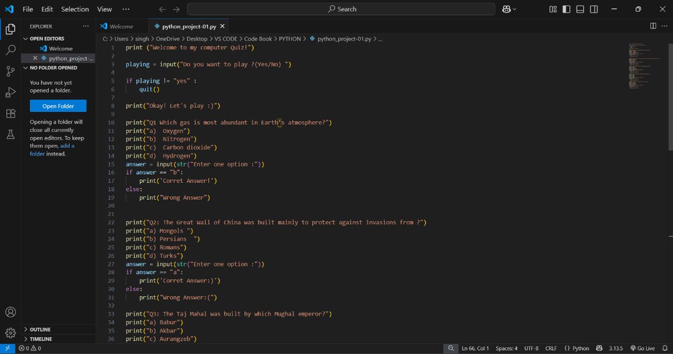Viewport: 673px width, 354px height.
Task: Open the Run and Debug view
Action: click(10, 92)
